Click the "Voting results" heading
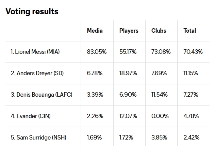214x146 pixels. point(32,11)
